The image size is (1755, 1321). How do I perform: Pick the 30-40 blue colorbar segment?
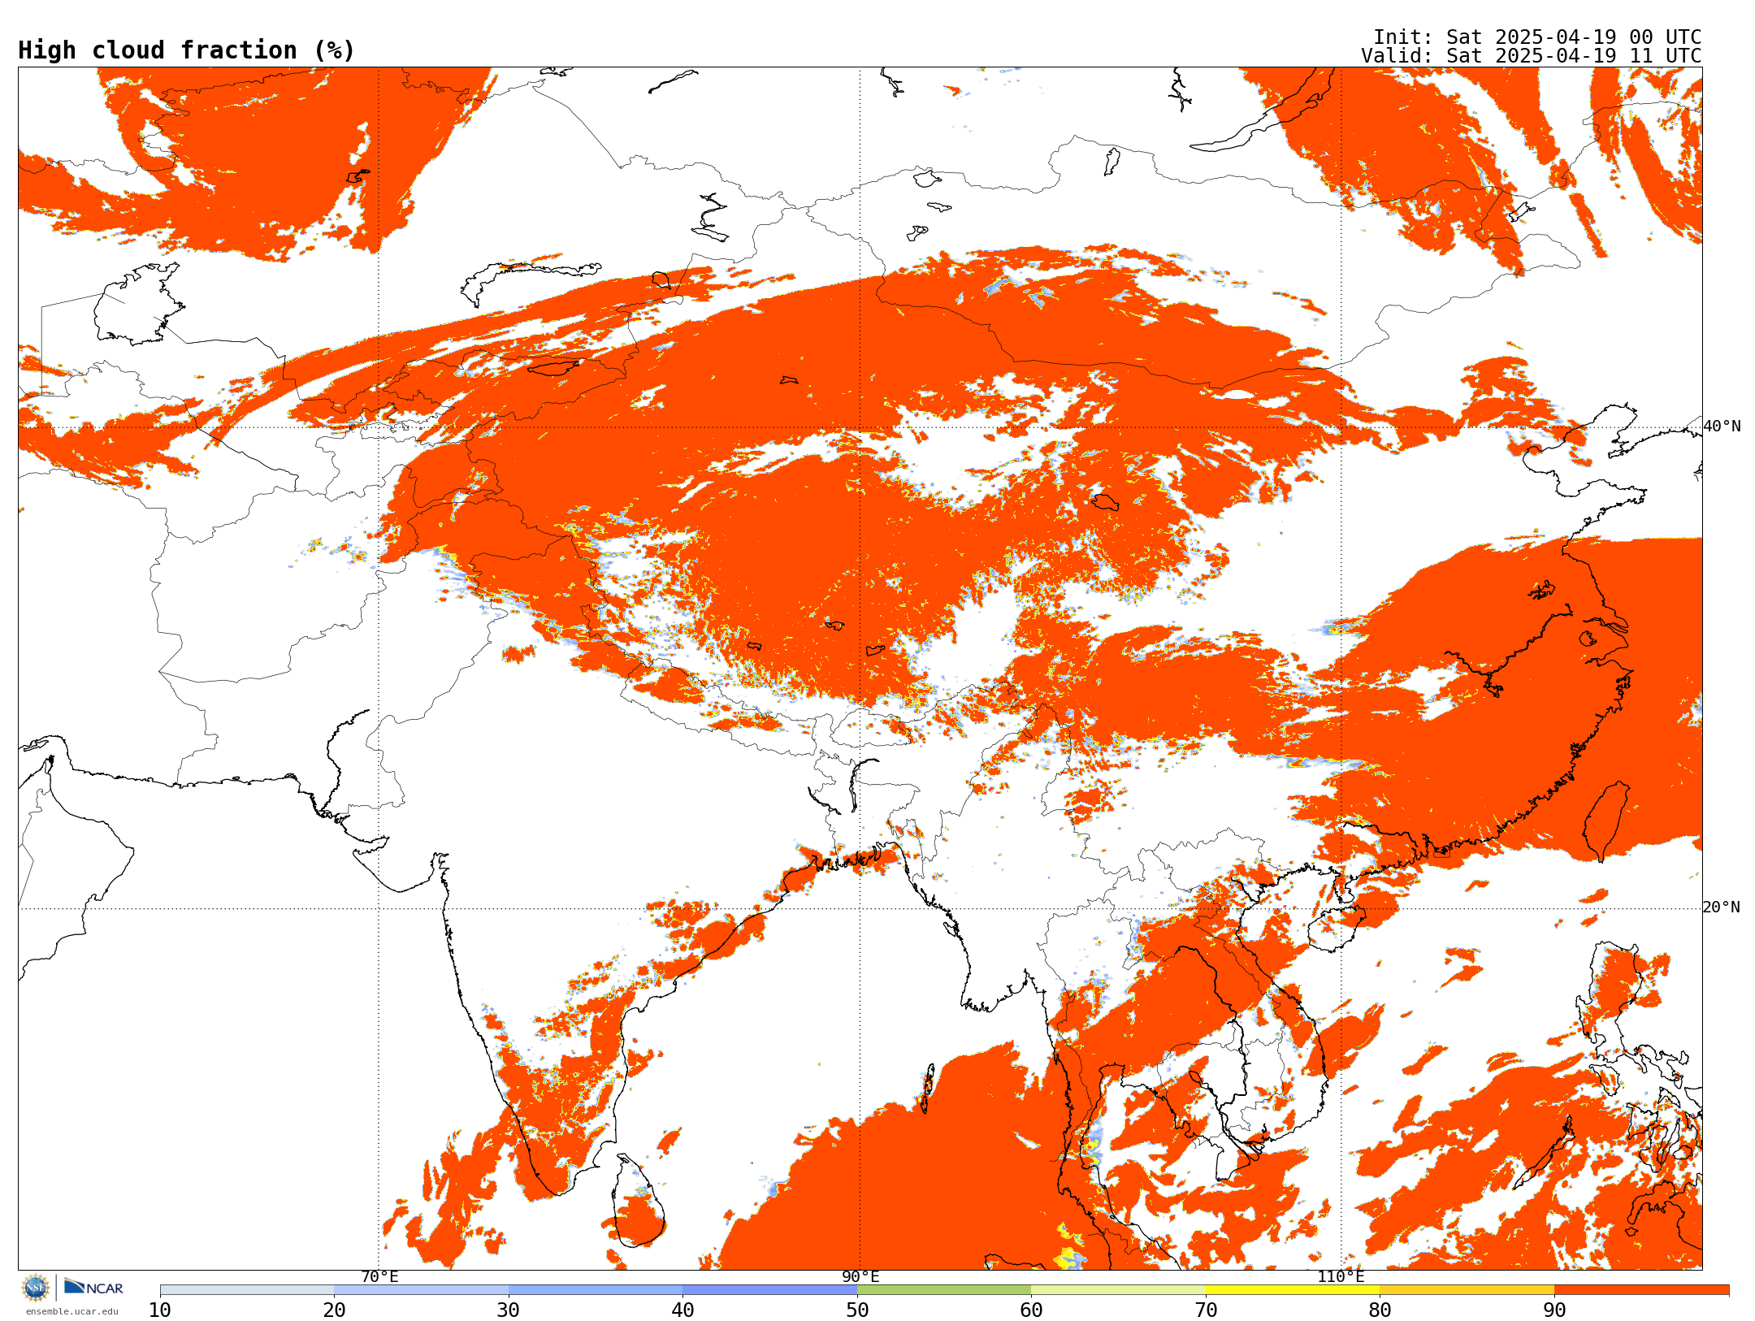tap(596, 1290)
